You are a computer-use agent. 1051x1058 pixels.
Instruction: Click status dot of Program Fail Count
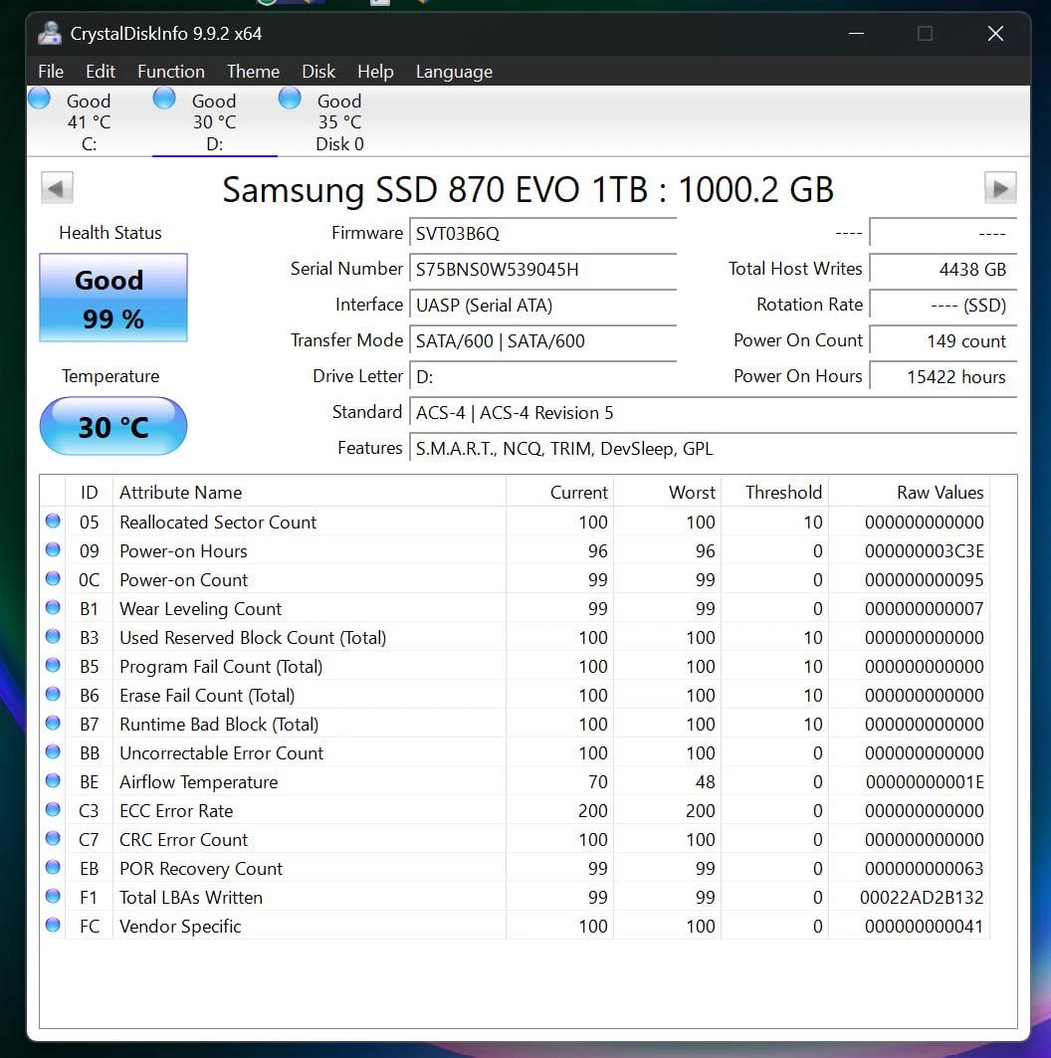53,665
